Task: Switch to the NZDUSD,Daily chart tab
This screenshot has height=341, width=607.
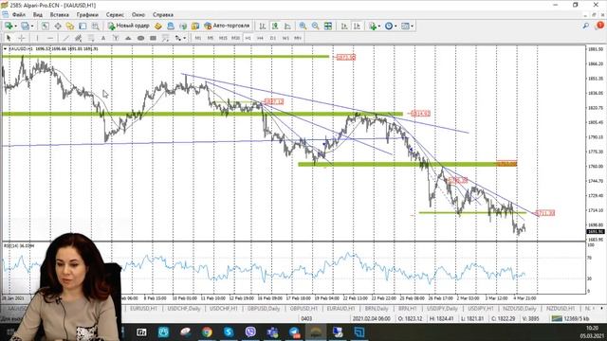Action: coord(519,309)
